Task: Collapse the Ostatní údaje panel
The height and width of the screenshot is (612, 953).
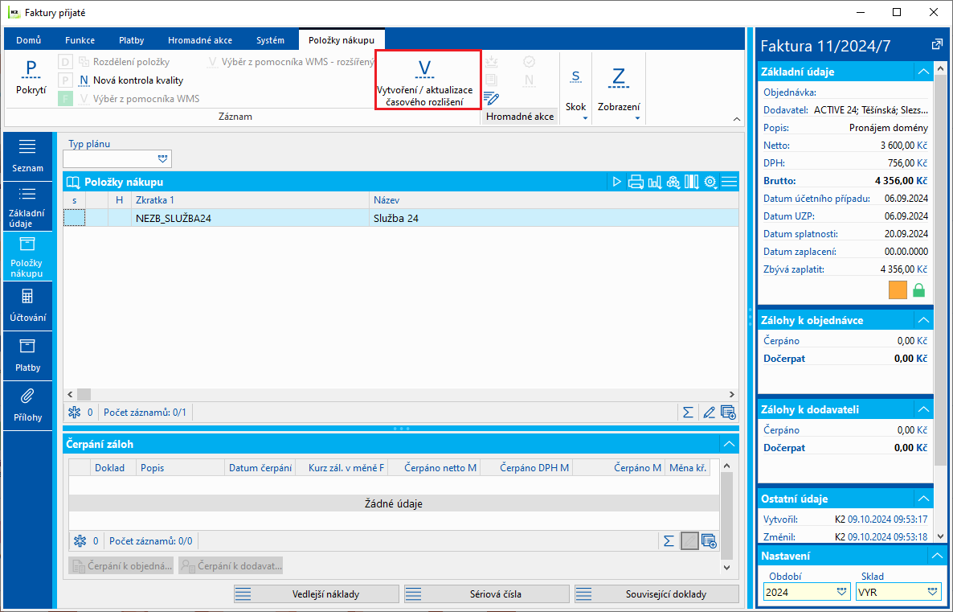Action: 923,499
